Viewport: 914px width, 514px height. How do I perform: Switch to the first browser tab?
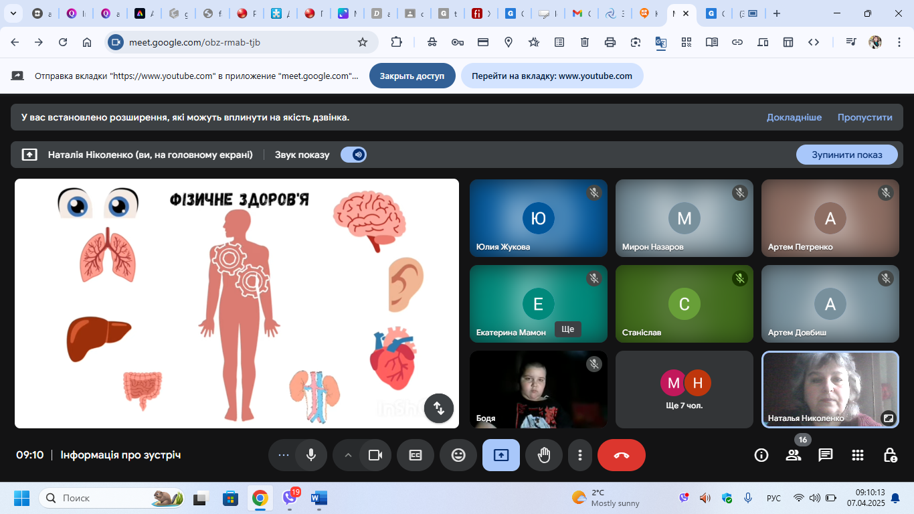(41, 13)
